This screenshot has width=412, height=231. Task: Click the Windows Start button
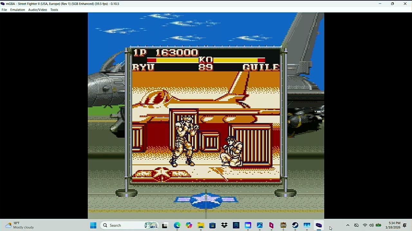point(93,225)
